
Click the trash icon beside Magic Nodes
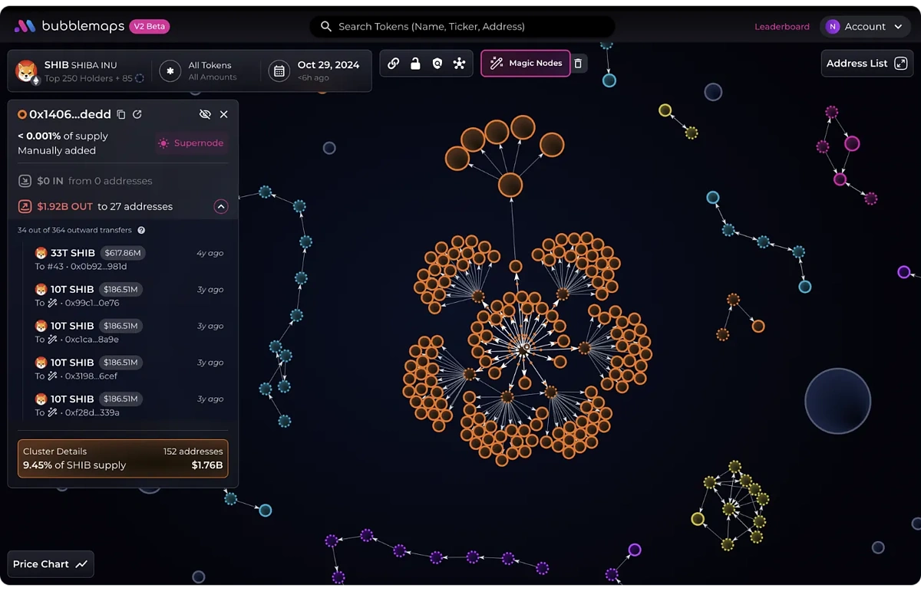coord(578,64)
